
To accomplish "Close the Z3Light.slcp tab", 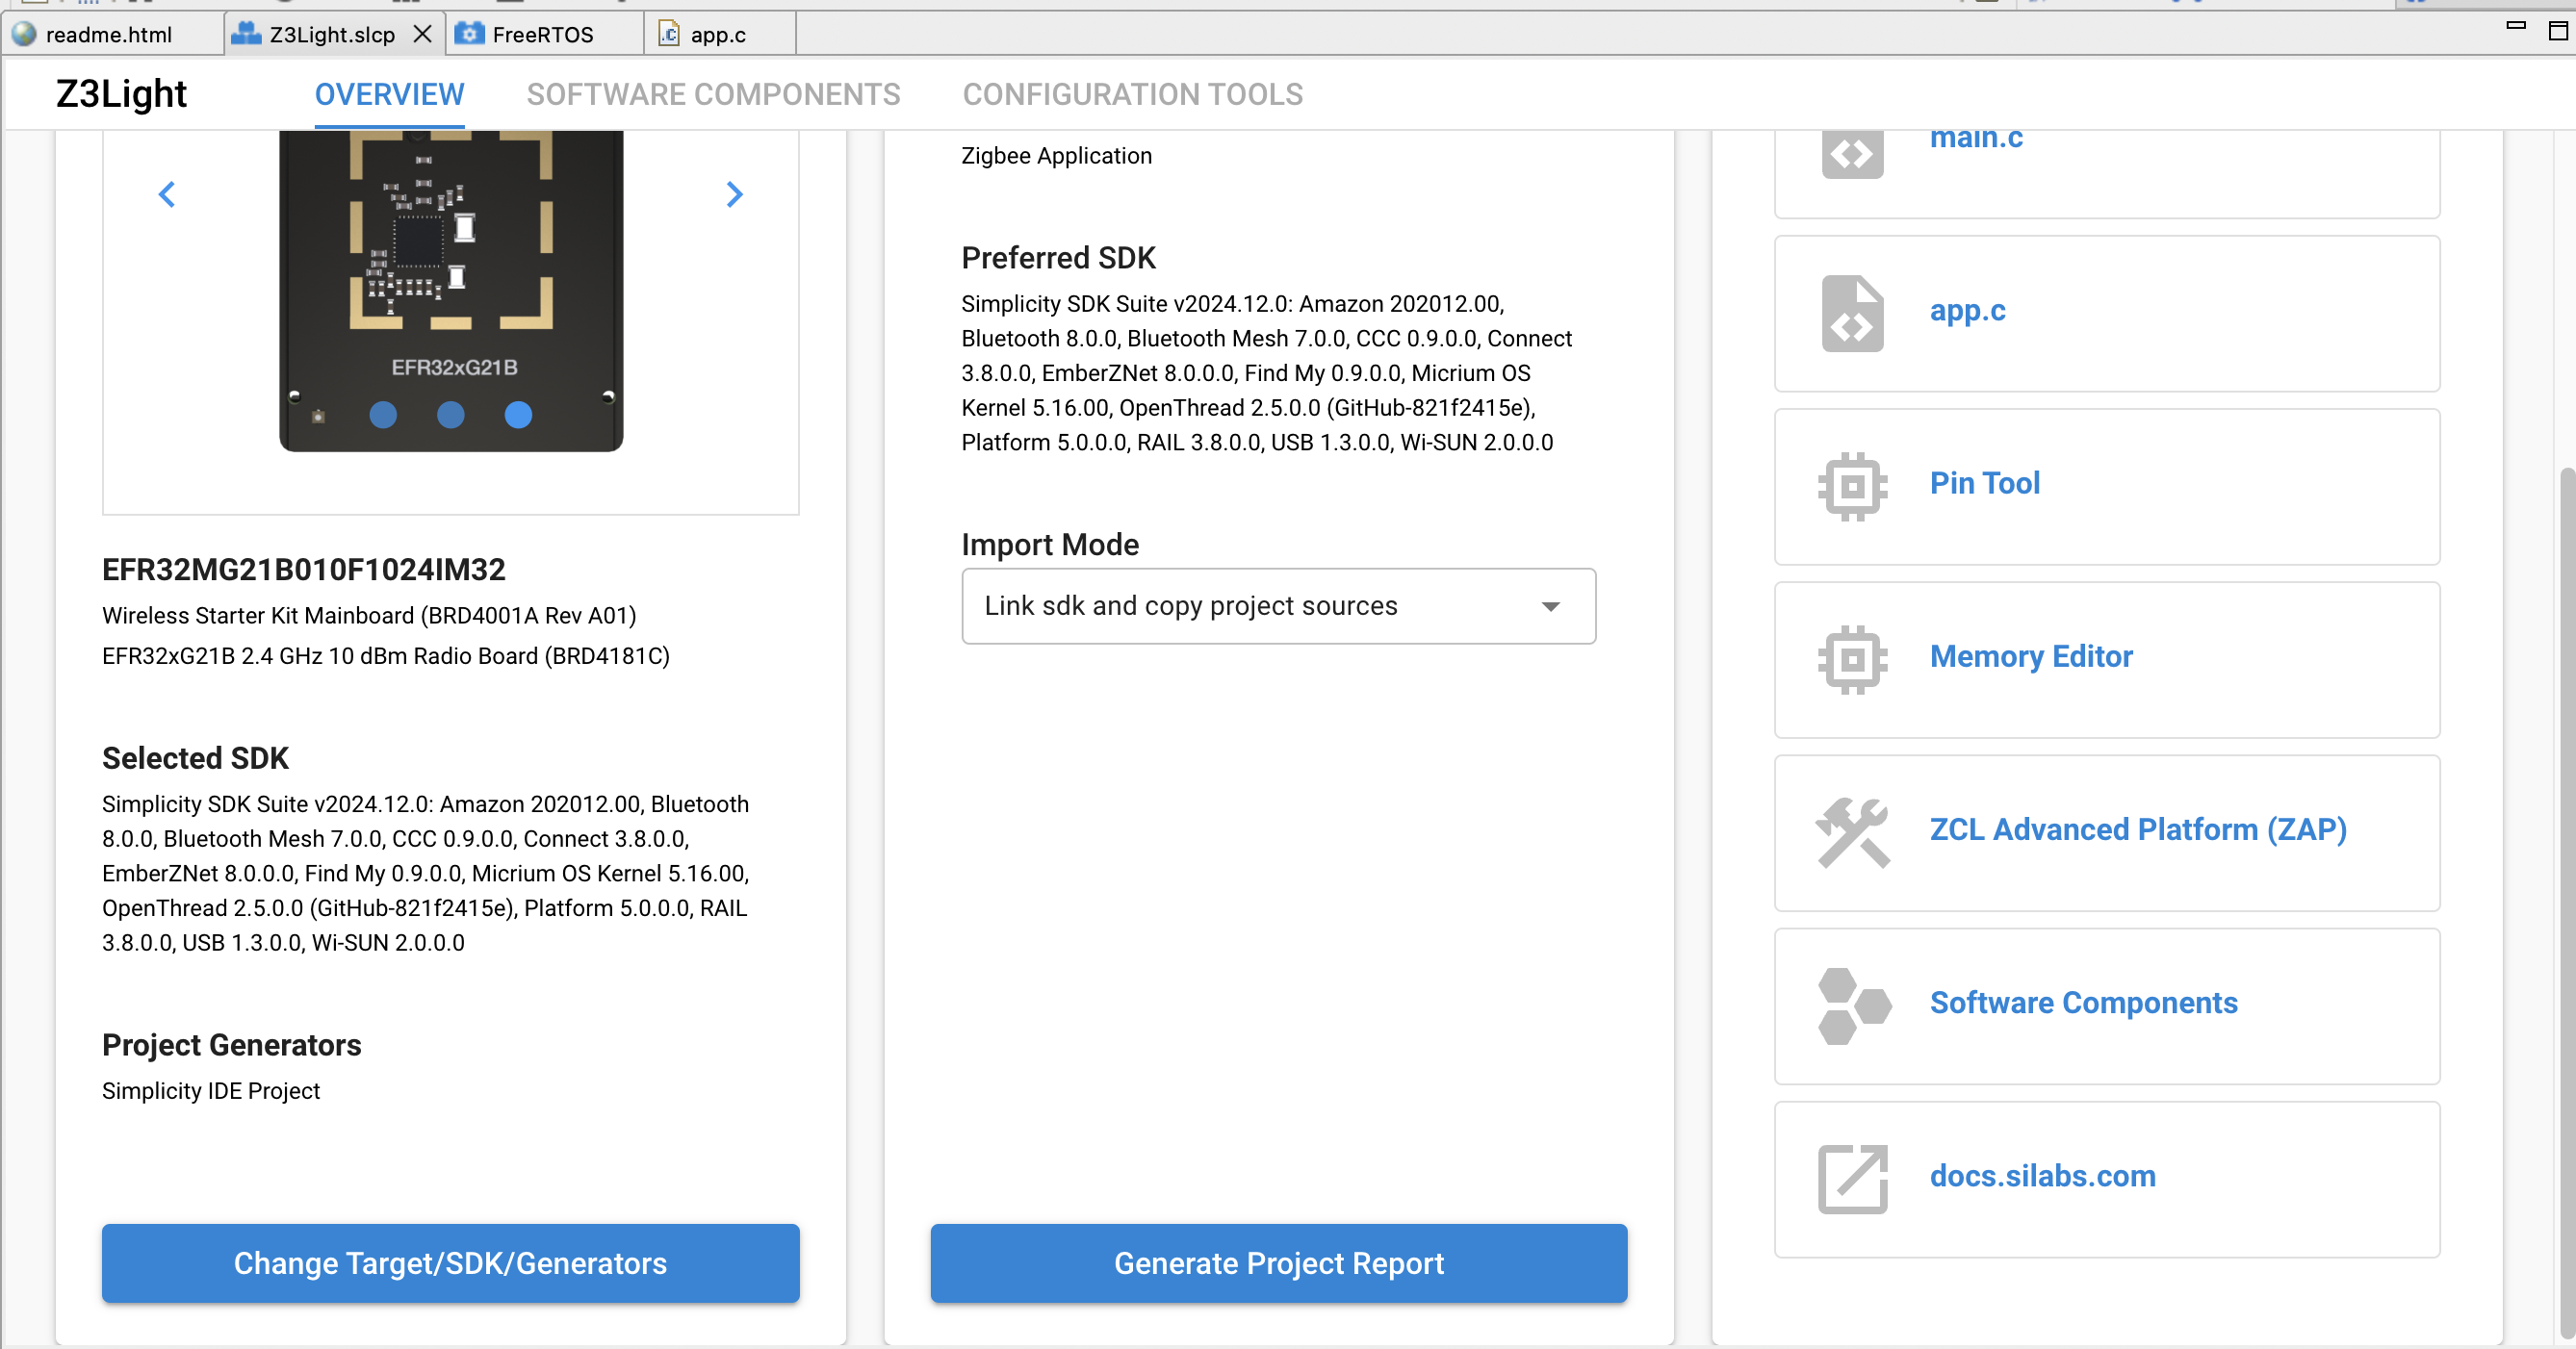I will coord(421,33).
